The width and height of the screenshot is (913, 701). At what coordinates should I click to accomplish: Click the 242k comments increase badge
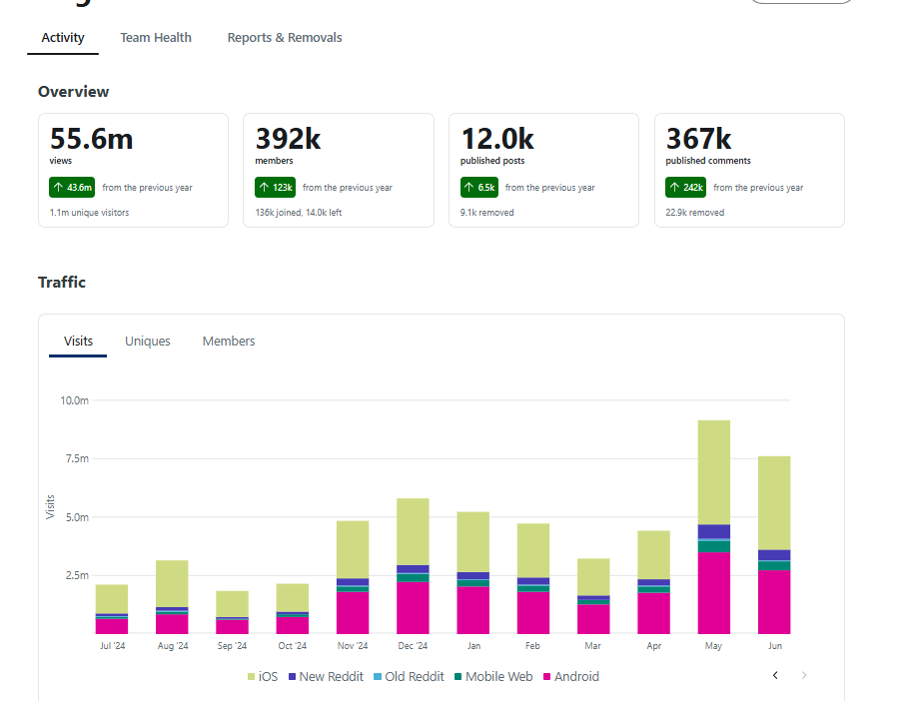(x=686, y=188)
